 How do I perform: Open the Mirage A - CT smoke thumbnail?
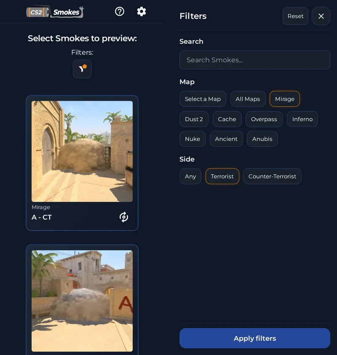click(82, 151)
